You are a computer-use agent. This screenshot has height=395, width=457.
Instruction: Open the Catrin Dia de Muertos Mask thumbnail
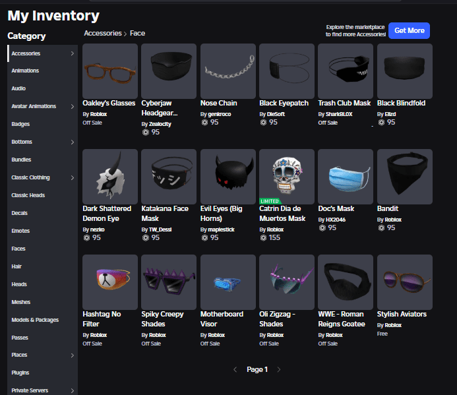[x=287, y=177]
